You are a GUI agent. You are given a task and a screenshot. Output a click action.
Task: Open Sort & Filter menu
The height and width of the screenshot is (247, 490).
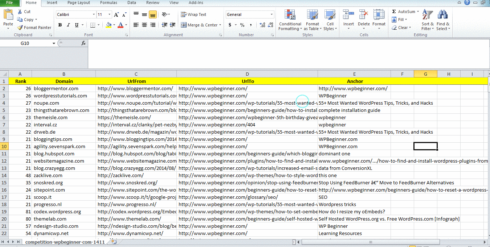(428, 20)
